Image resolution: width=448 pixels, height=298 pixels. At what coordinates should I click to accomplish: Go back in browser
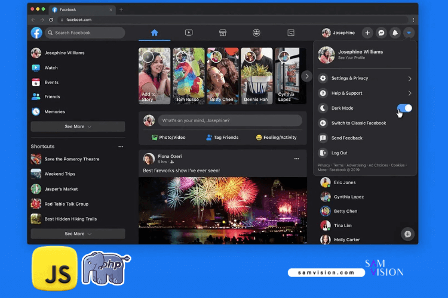[33, 20]
